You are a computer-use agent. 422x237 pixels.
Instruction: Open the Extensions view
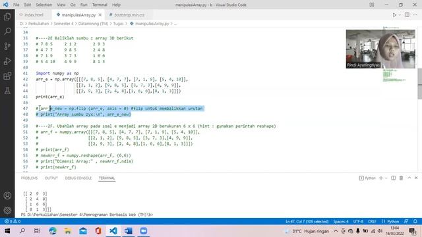tap(7, 76)
